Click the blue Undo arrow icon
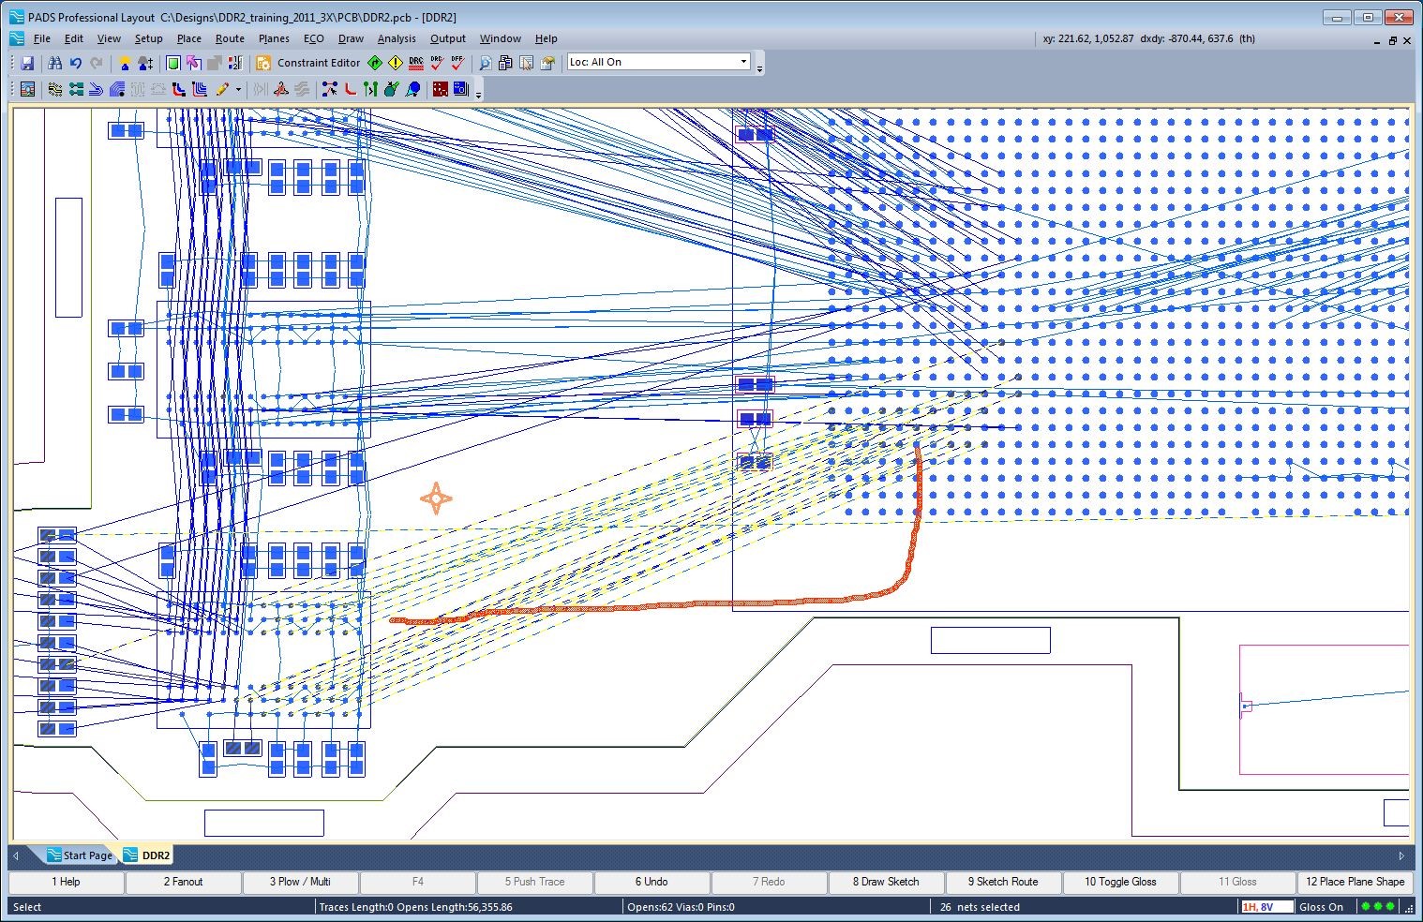This screenshot has width=1423, height=922. click(x=75, y=63)
